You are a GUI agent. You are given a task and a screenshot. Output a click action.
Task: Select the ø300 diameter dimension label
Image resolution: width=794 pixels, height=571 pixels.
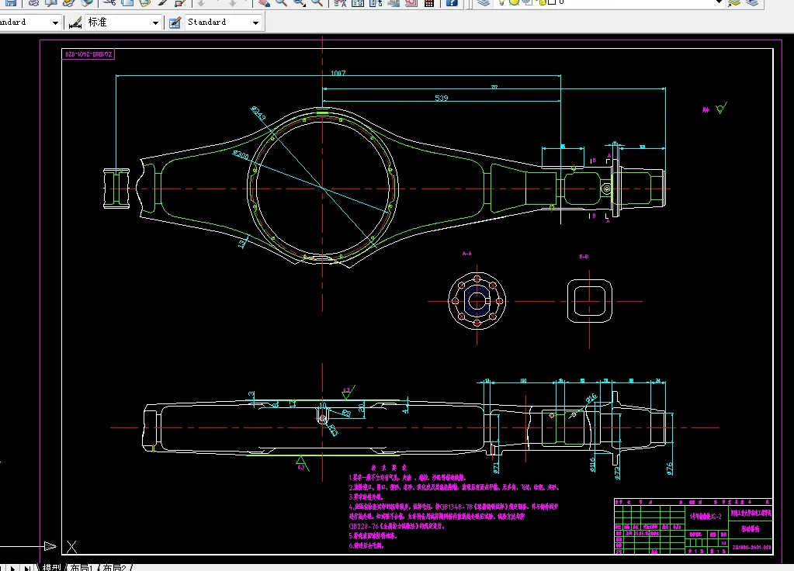[241, 154]
